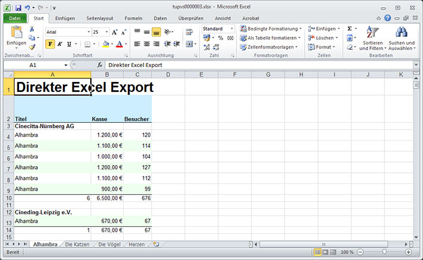This screenshot has width=423, height=260.
Task: Toggle italic formatting
Action: click(59, 44)
